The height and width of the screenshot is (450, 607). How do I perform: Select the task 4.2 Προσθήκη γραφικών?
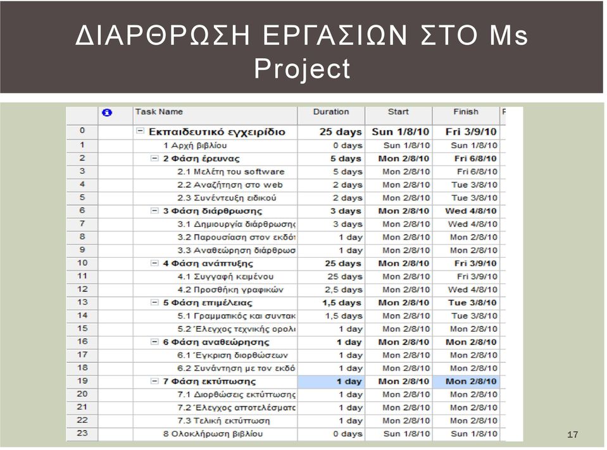(x=230, y=290)
